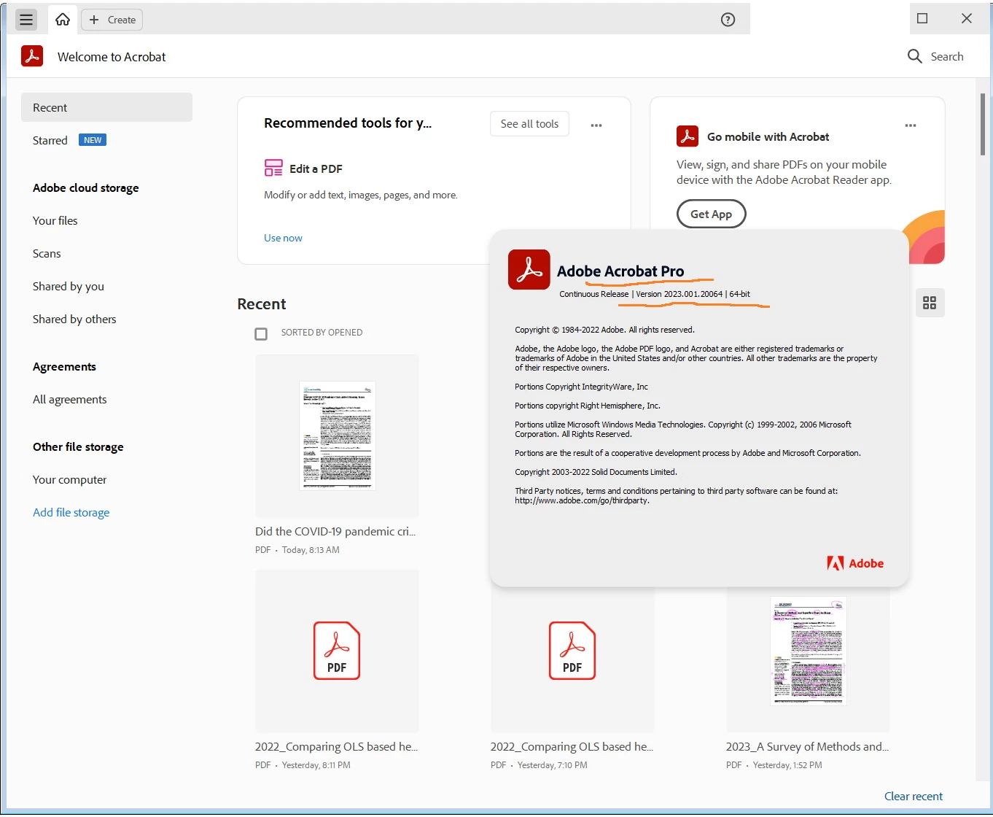The height and width of the screenshot is (817, 993).
Task: Open the COVID-19 pandemic document thumbnail
Action: click(337, 435)
